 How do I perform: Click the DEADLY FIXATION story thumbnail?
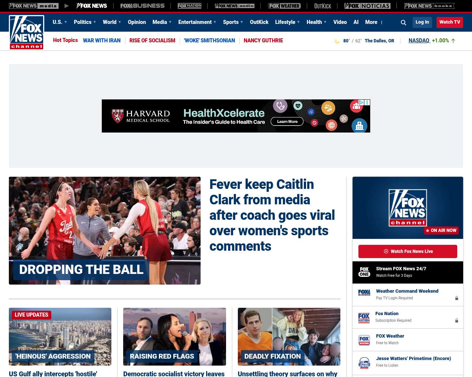289,337
